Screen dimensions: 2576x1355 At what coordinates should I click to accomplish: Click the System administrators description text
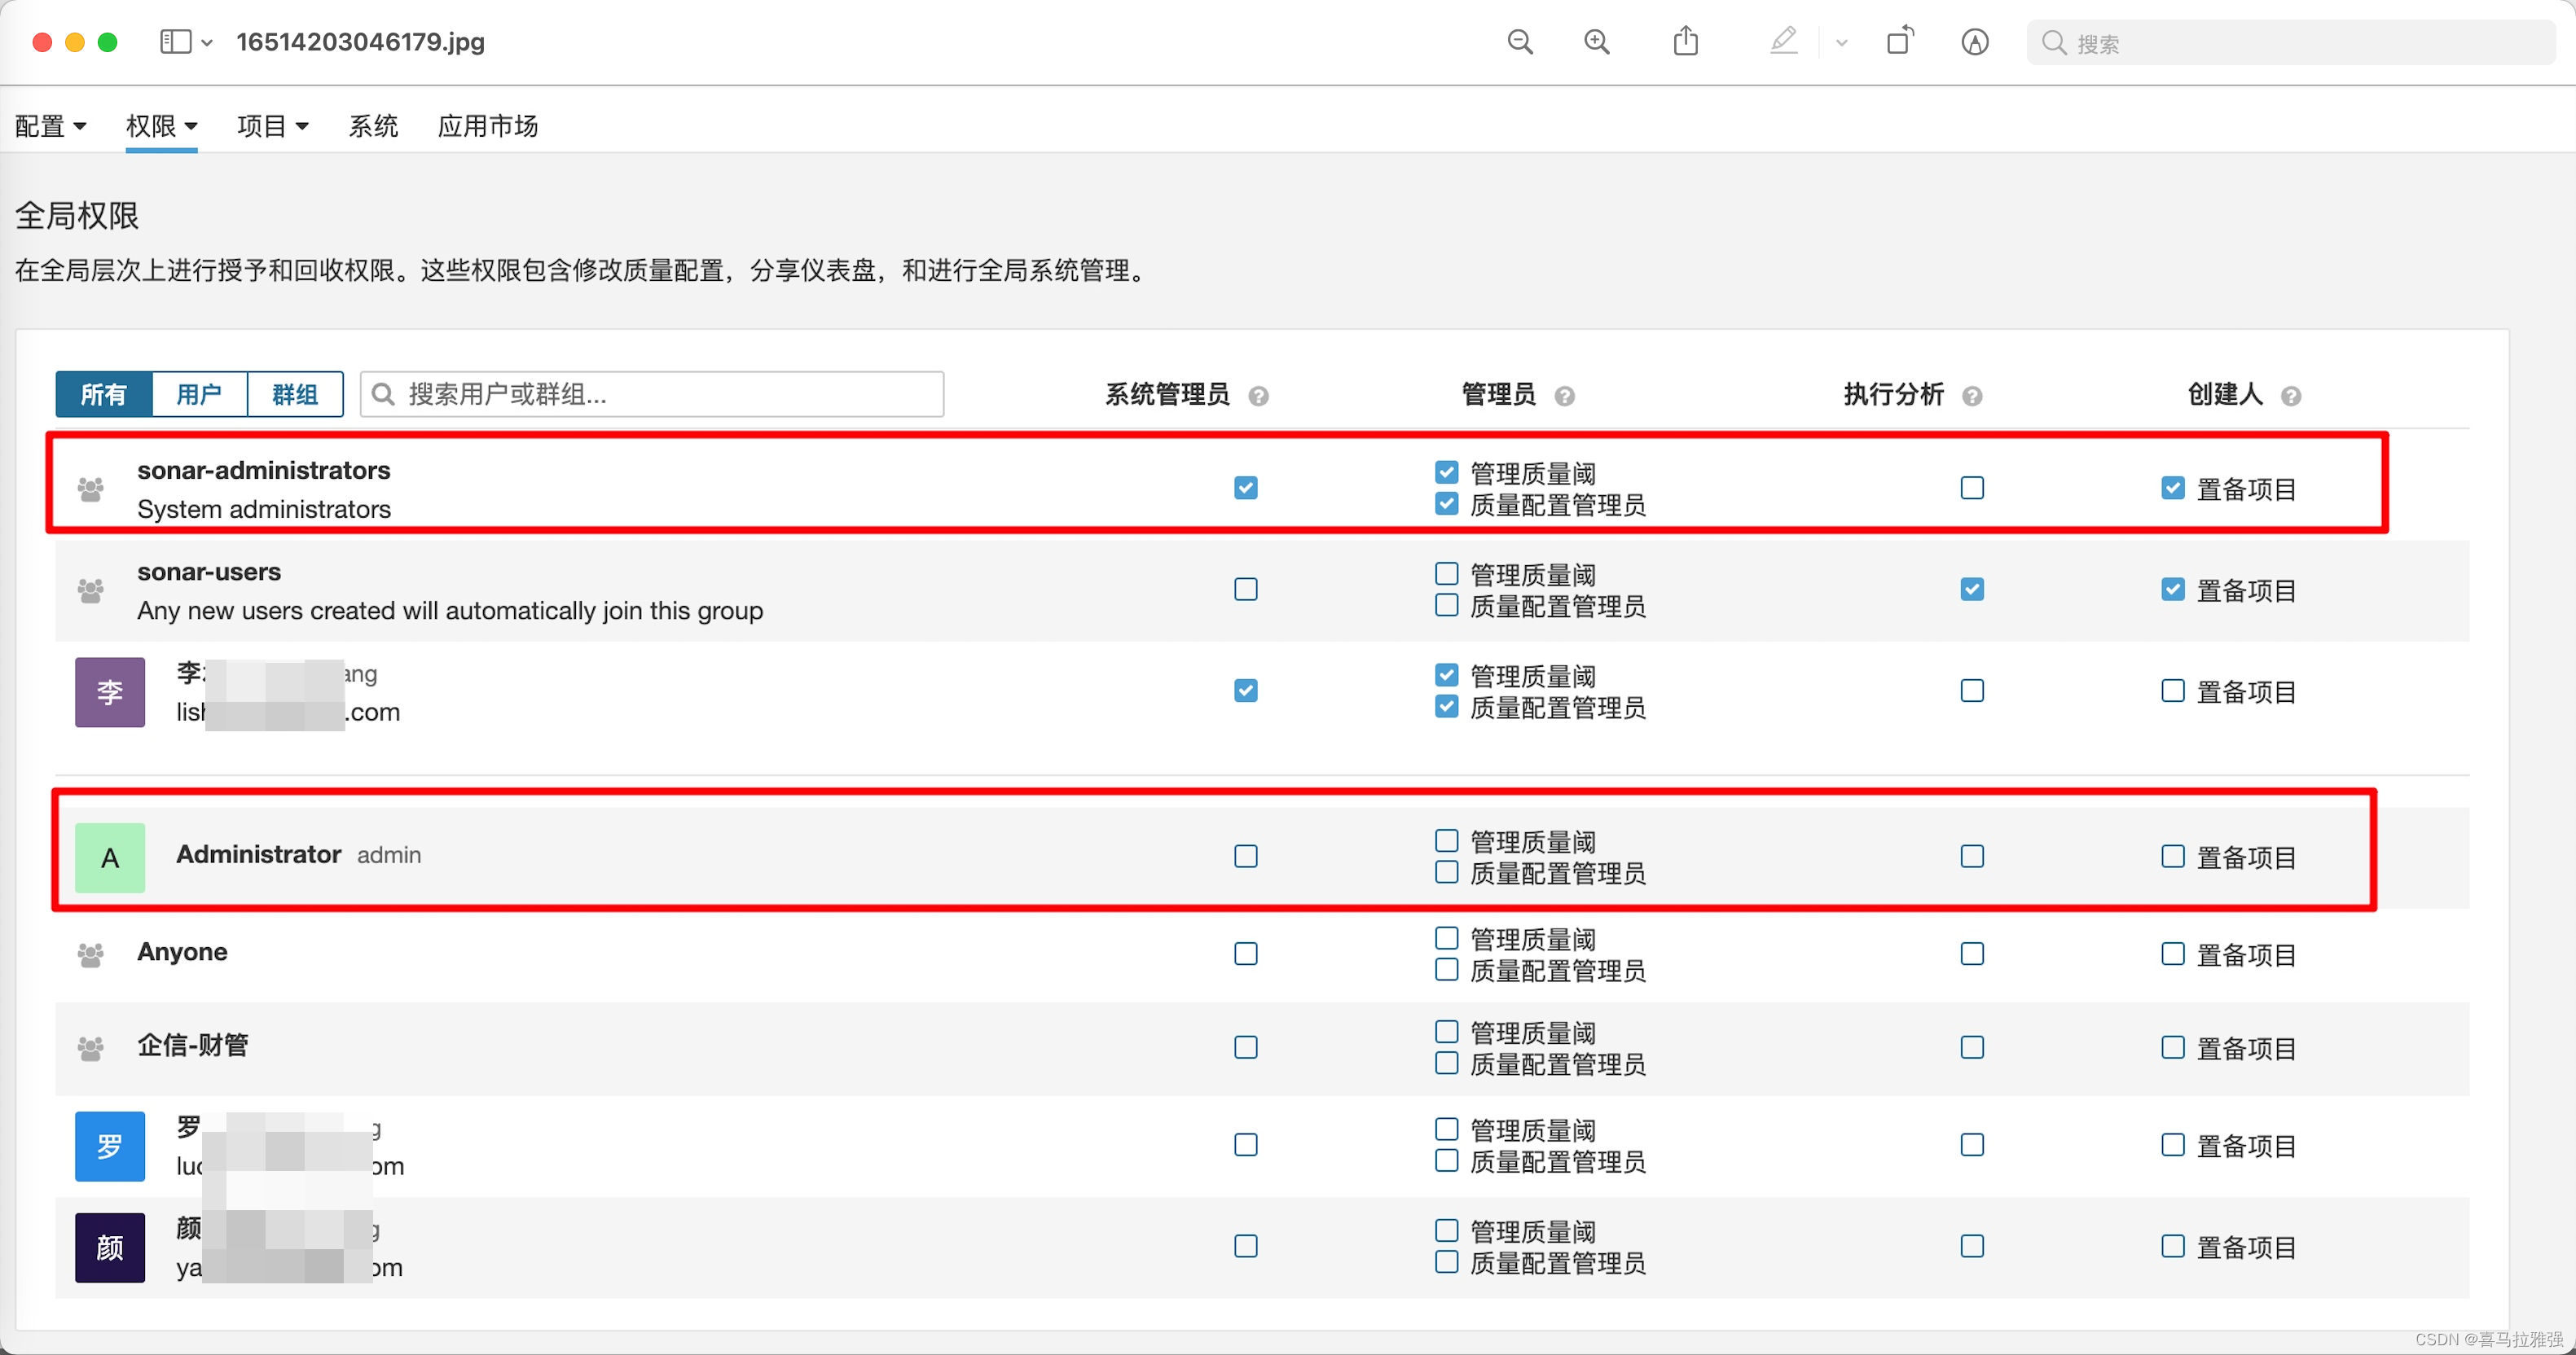(264, 509)
